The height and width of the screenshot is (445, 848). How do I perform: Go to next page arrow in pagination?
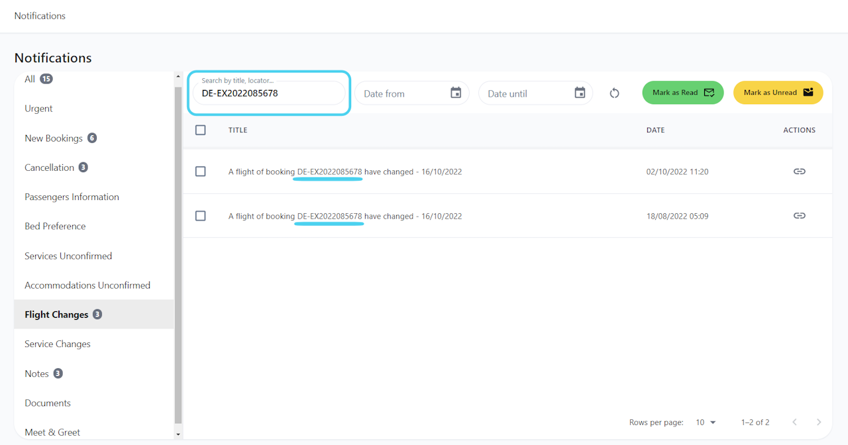[x=819, y=422]
